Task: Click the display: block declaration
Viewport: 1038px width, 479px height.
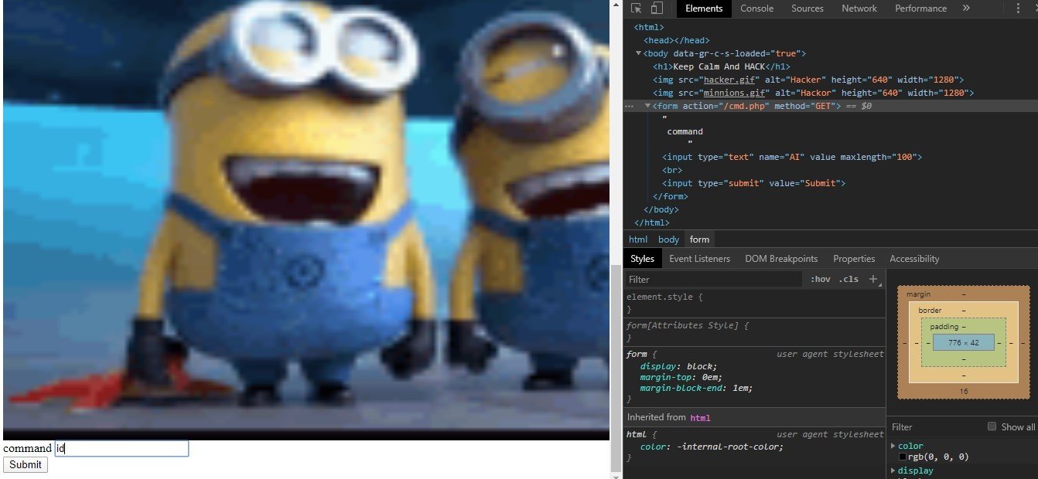Action: 678,366
